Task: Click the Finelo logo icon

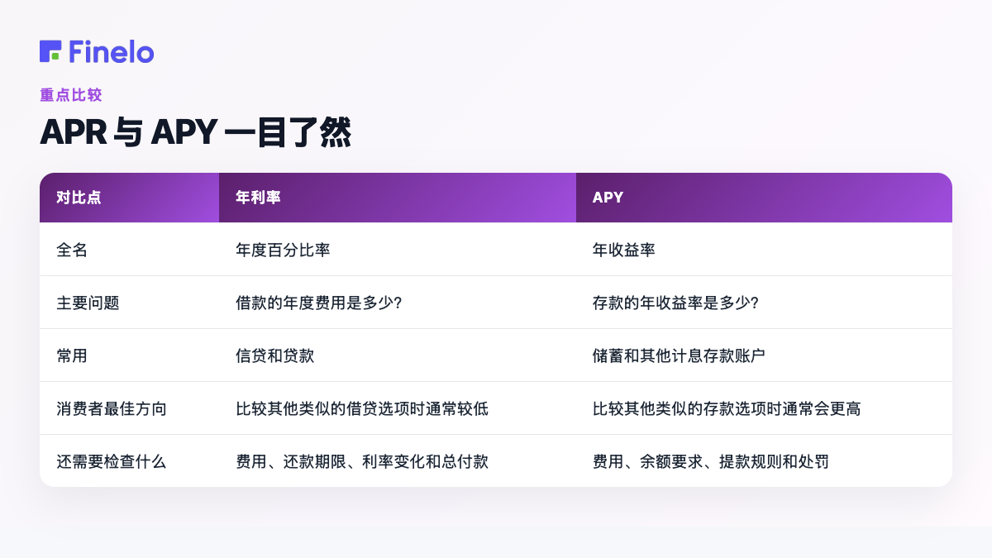Action: (x=50, y=51)
